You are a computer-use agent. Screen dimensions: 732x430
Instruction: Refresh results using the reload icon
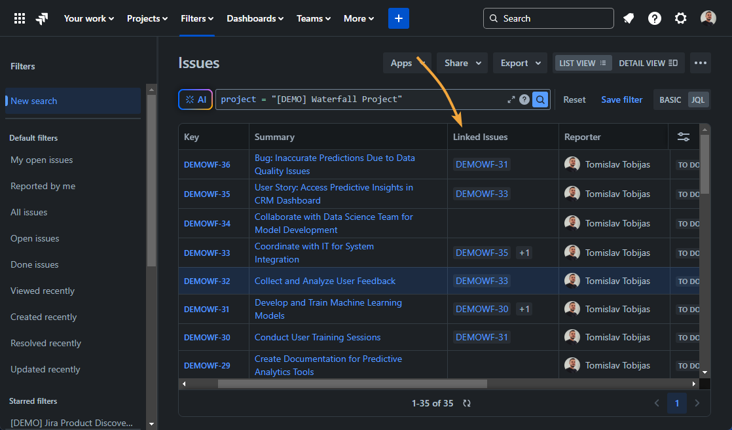coord(466,403)
